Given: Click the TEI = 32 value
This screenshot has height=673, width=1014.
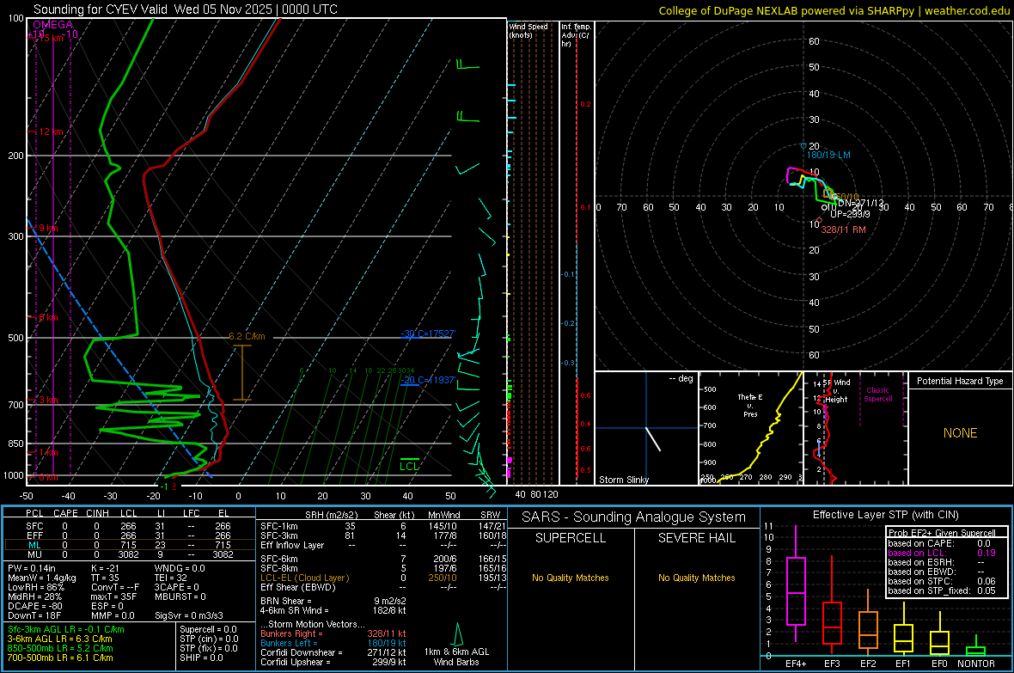Looking at the screenshot, I should pos(171,578).
